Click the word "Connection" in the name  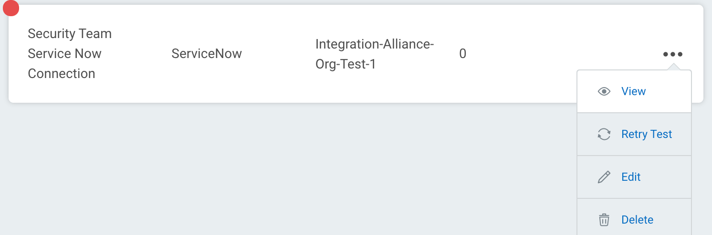62,74
